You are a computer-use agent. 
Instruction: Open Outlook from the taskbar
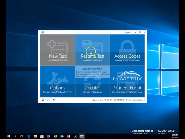click(62, 136)
